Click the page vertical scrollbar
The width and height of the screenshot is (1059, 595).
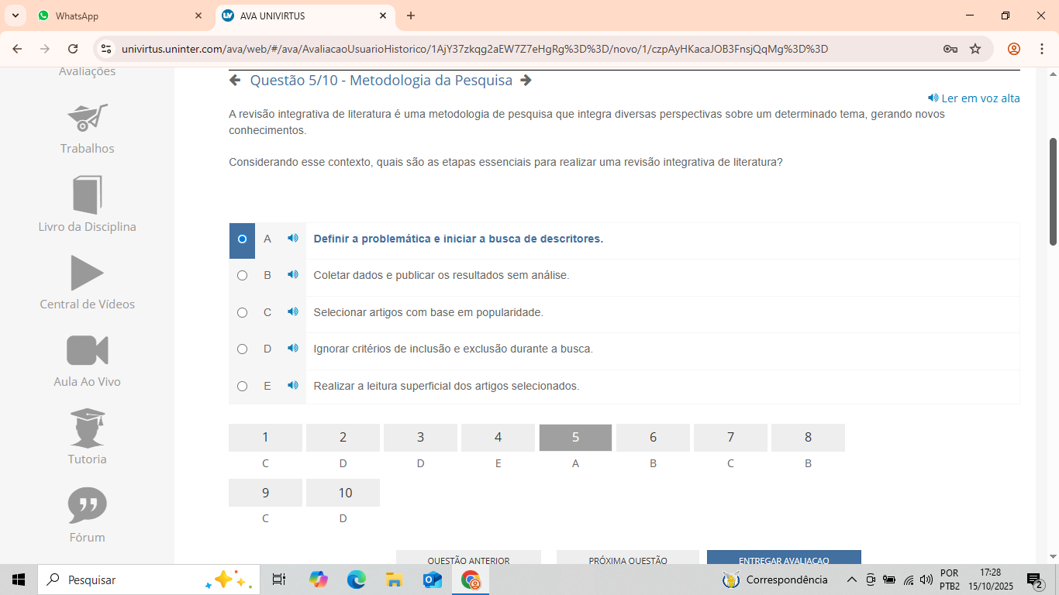pos(1052,310)
